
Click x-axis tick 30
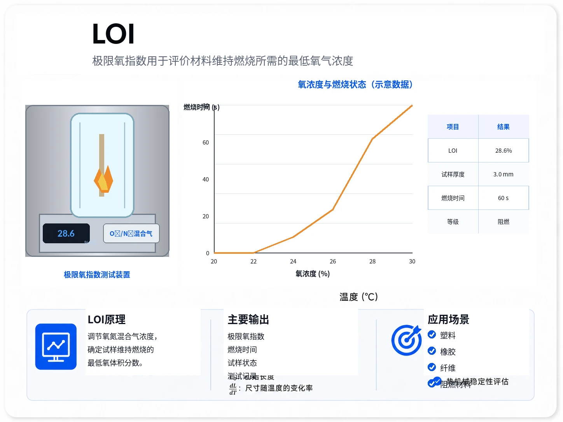412,262
